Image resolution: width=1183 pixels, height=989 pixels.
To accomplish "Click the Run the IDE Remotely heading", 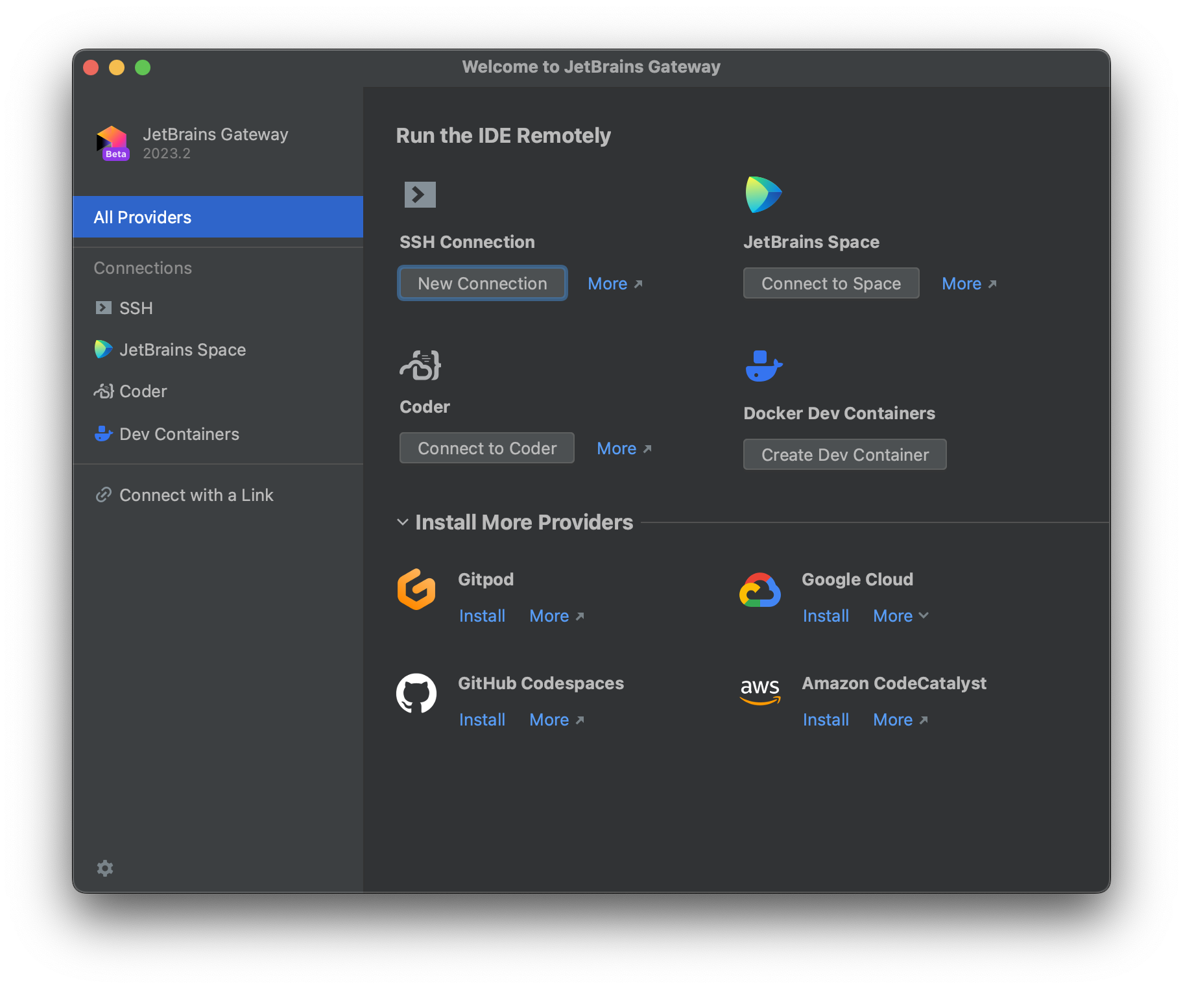I will [x=503, y=136].
